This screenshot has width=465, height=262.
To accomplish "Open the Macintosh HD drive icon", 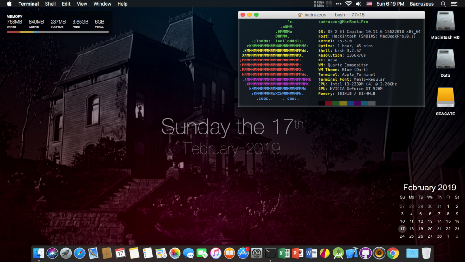I will point(445,21).
